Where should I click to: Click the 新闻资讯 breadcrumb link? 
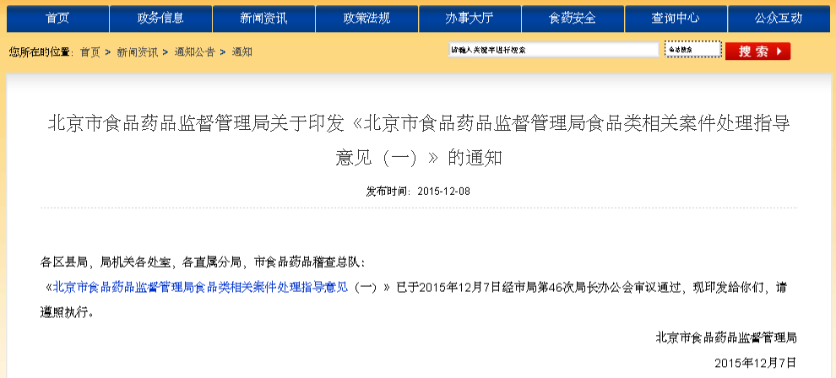click(x=137, y=52)
